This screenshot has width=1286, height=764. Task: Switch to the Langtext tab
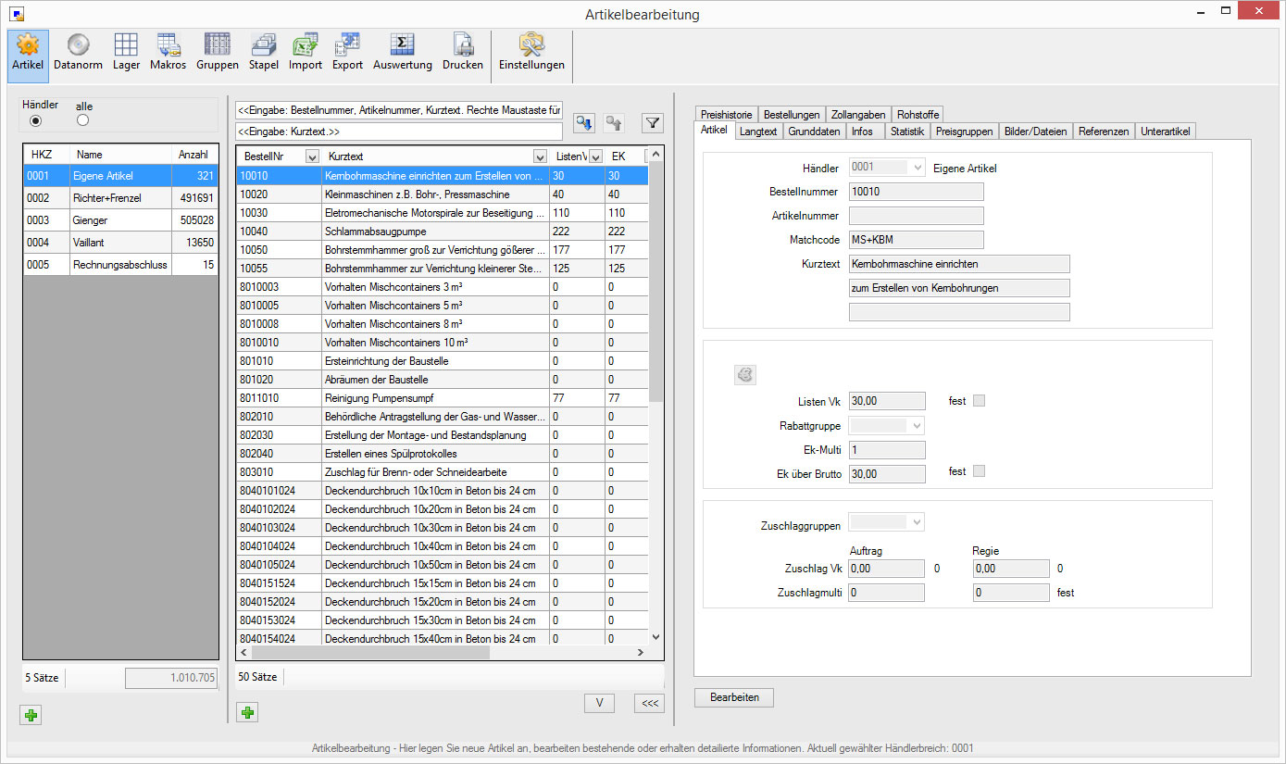[758, 132]
